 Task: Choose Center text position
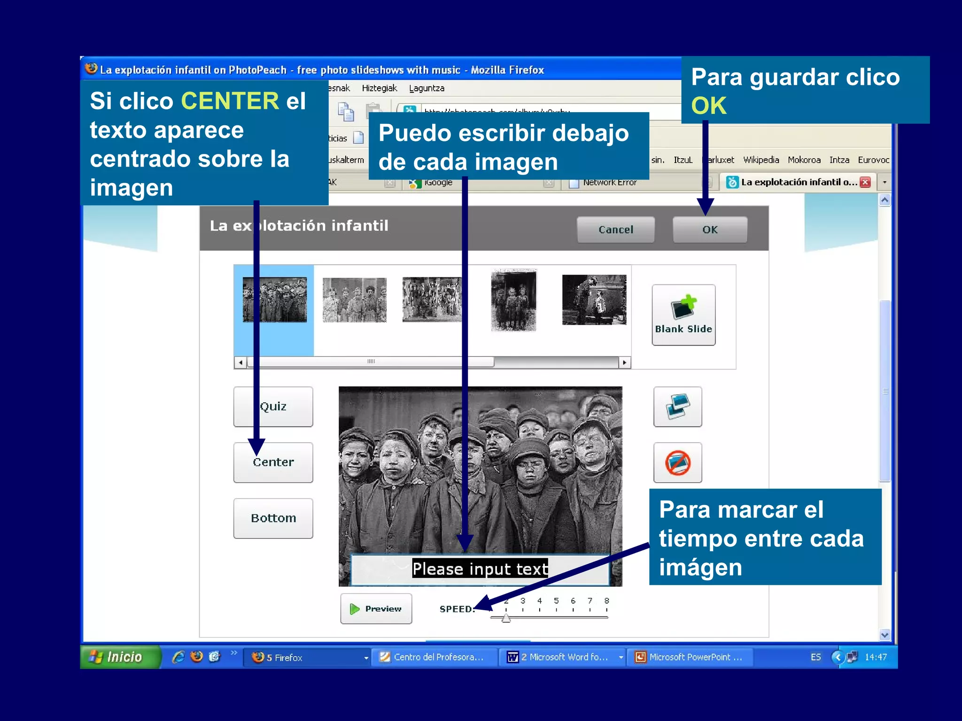pyautogui.click(x=273, y=462)
